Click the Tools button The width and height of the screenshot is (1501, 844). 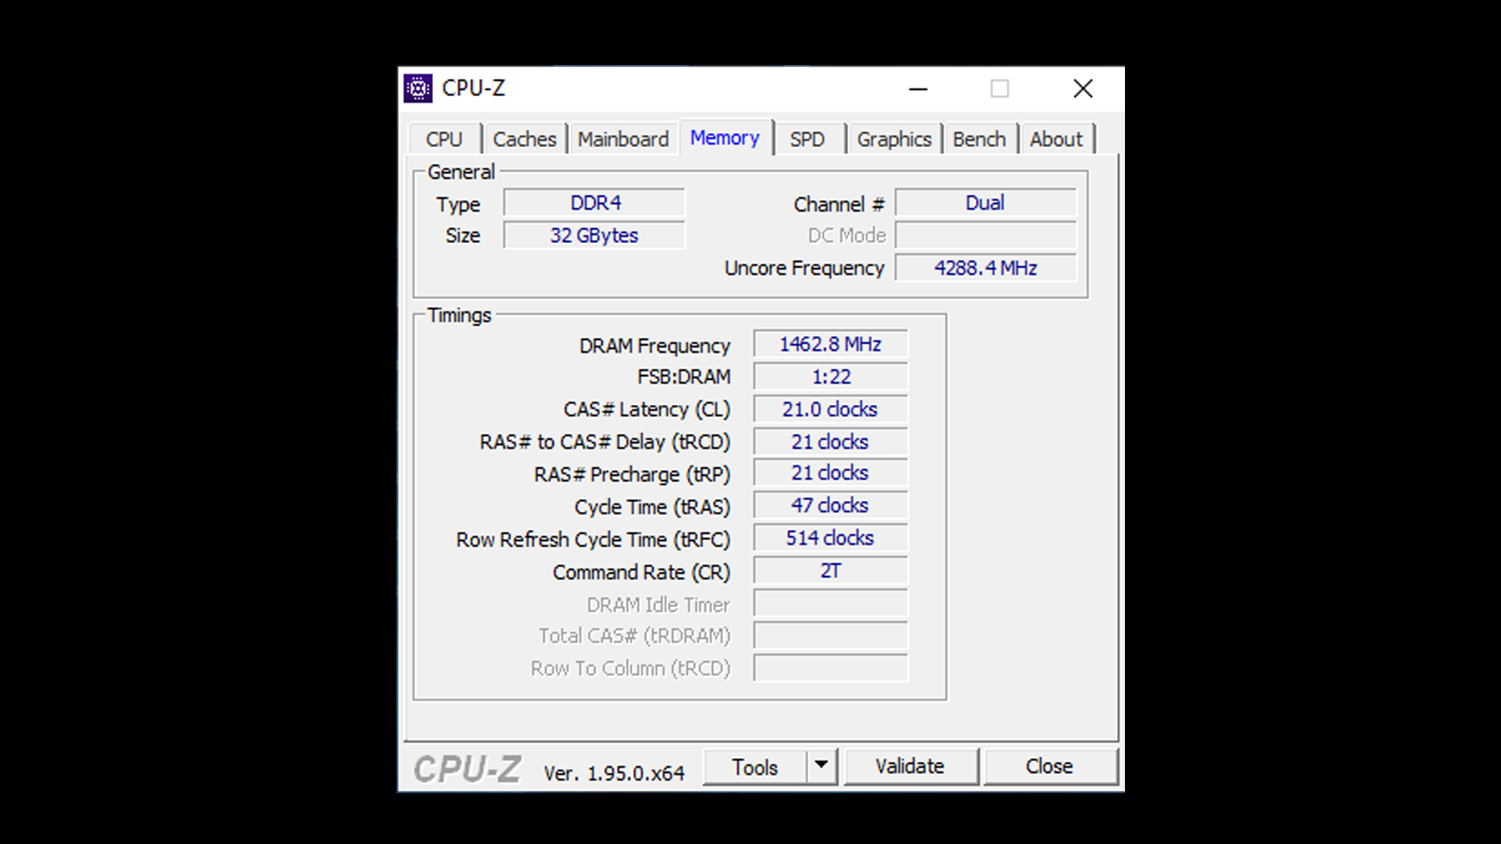[x=754, y=767]
